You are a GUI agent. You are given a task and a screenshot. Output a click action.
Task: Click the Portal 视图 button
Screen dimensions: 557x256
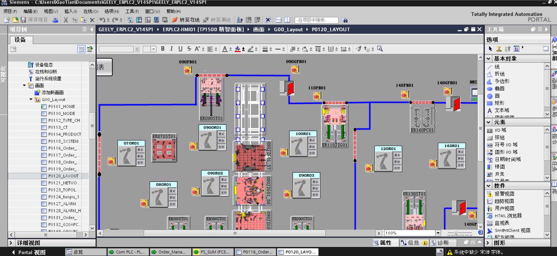(x=29, y=252)
